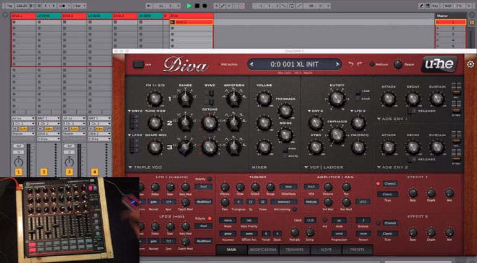The height and width of the screenshot is (263, 477).
Task: Open the Arp Mode dropdown showing up
Action: pyautogui.click(x=339, y=220)
